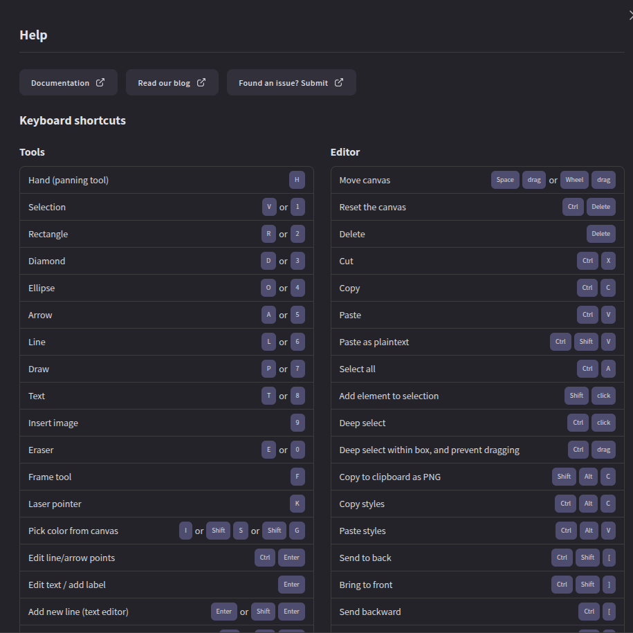
Task: Click the Alt badge in Copy to clipboard as PNG row
Action: pos(588,477)
